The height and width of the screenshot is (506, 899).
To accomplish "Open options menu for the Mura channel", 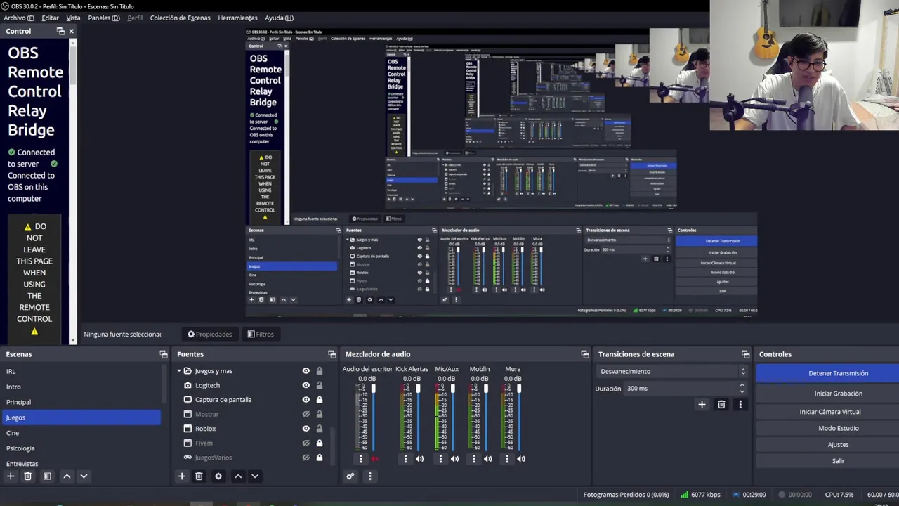I will [507, 459].
